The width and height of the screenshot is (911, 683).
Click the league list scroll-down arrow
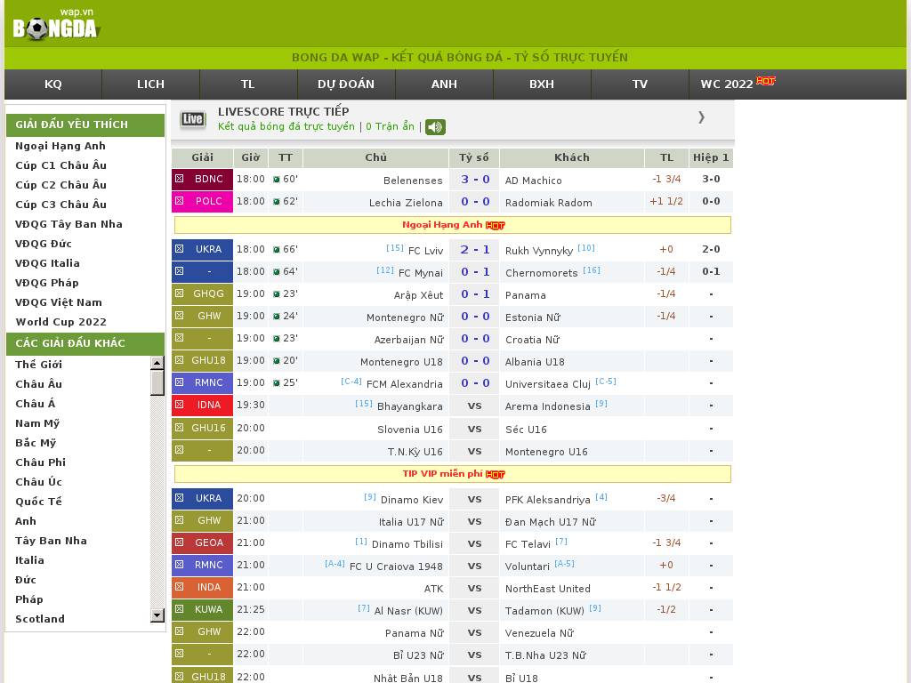157,615
